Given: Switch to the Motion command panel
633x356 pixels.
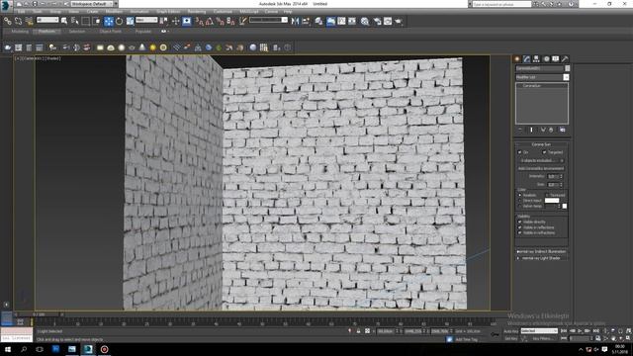Looking at the screenshot, I should (x=546, y=59).
